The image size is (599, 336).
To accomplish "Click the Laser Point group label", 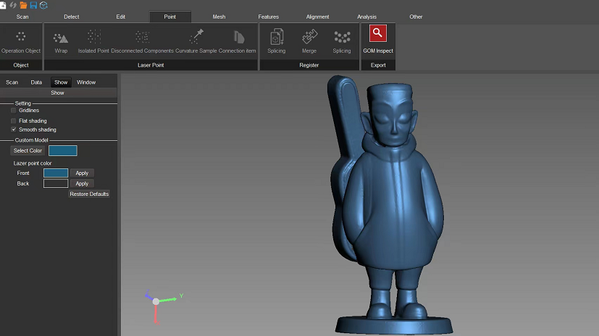I will point(151,65).
